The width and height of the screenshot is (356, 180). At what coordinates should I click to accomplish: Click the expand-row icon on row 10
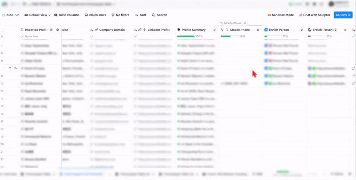click(10, 68)
